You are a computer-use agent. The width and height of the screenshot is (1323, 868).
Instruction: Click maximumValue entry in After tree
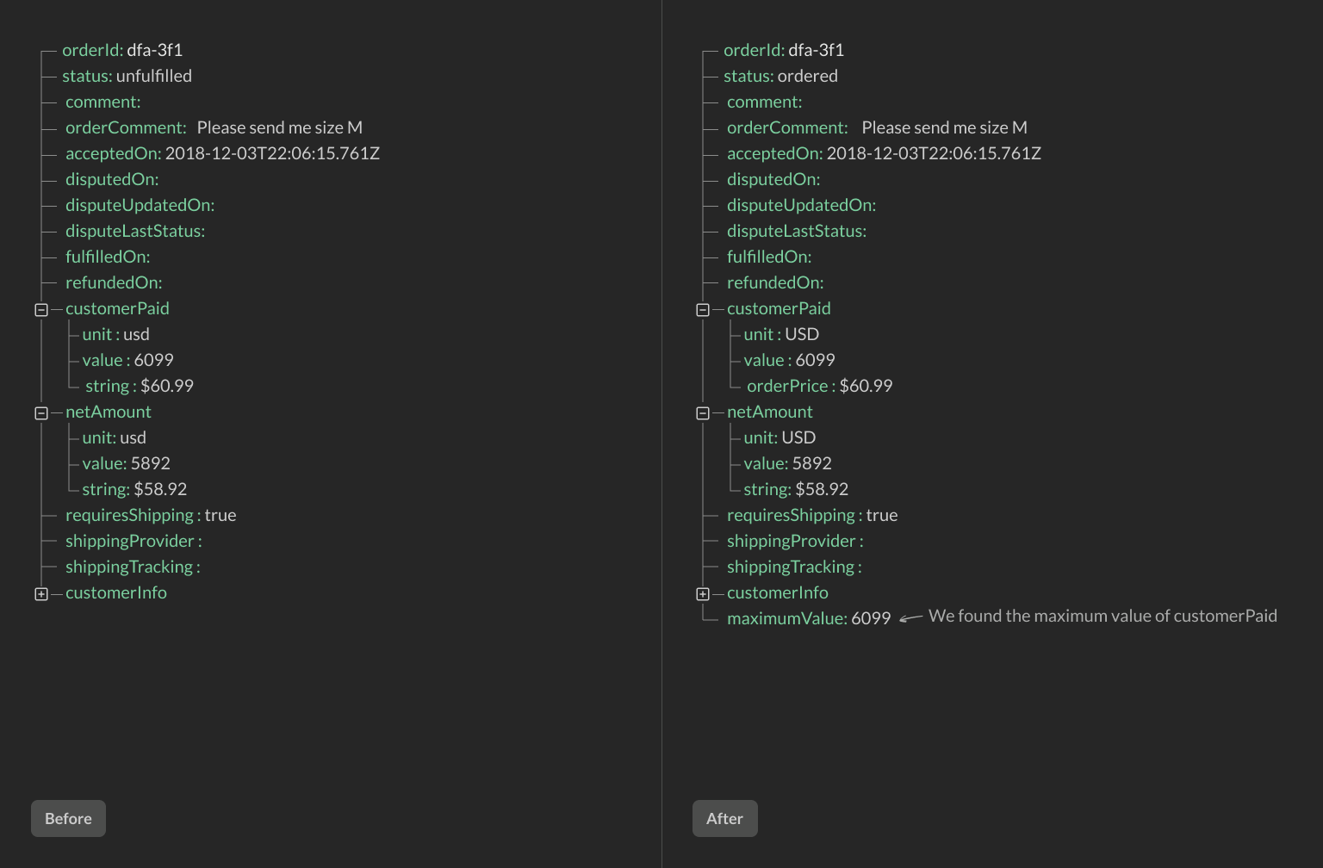pyautogui.click(x=808, y=618)
